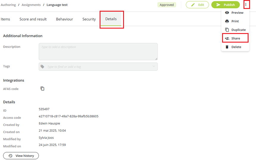Publish the assignment with the Publish button

point(225,5)
